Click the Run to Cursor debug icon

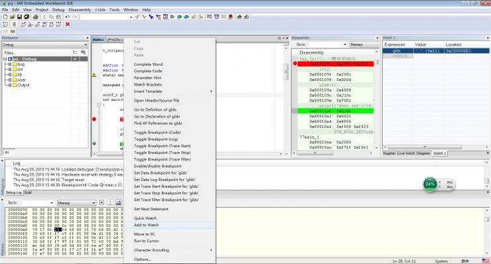(x=51, y=24)
